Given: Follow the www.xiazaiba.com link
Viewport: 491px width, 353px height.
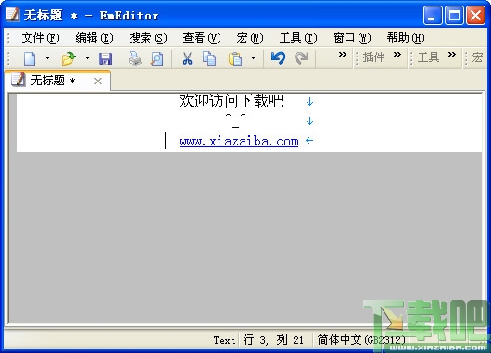Looking at the screenshot, I should pos(239,142).
